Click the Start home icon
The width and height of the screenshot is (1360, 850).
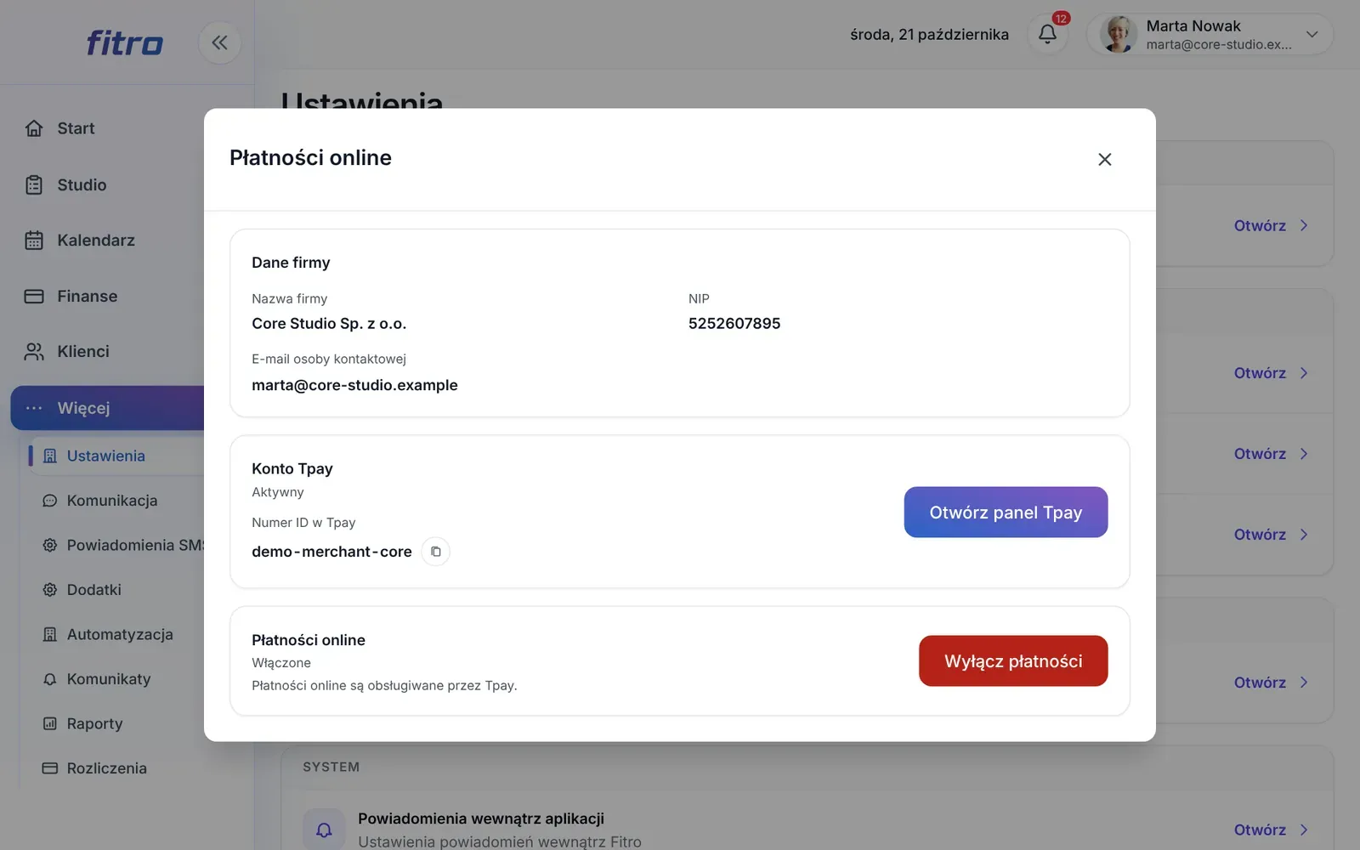(x=34, y=128)
